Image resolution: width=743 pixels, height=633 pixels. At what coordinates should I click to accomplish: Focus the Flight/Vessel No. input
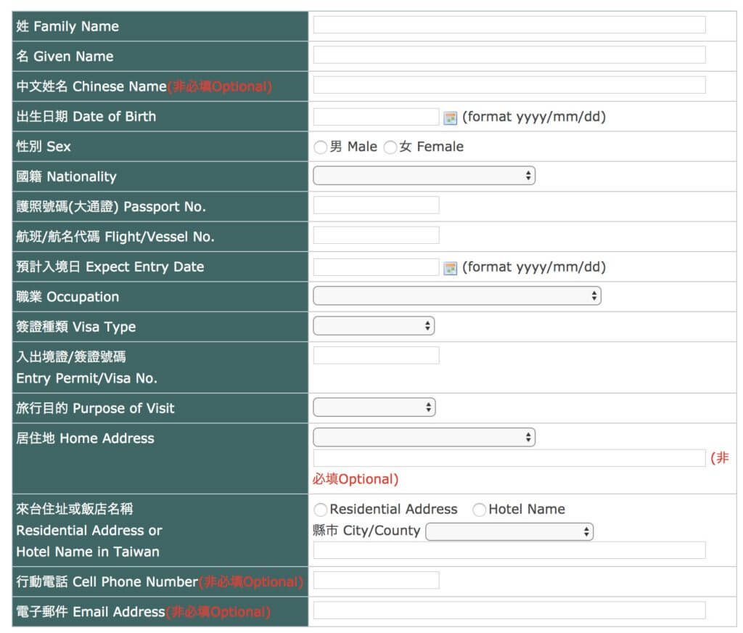376,235
